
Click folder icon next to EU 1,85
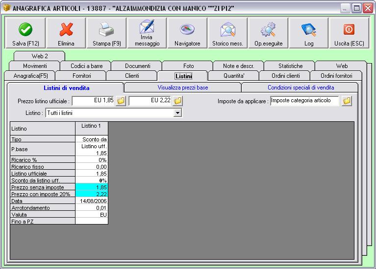121,101
